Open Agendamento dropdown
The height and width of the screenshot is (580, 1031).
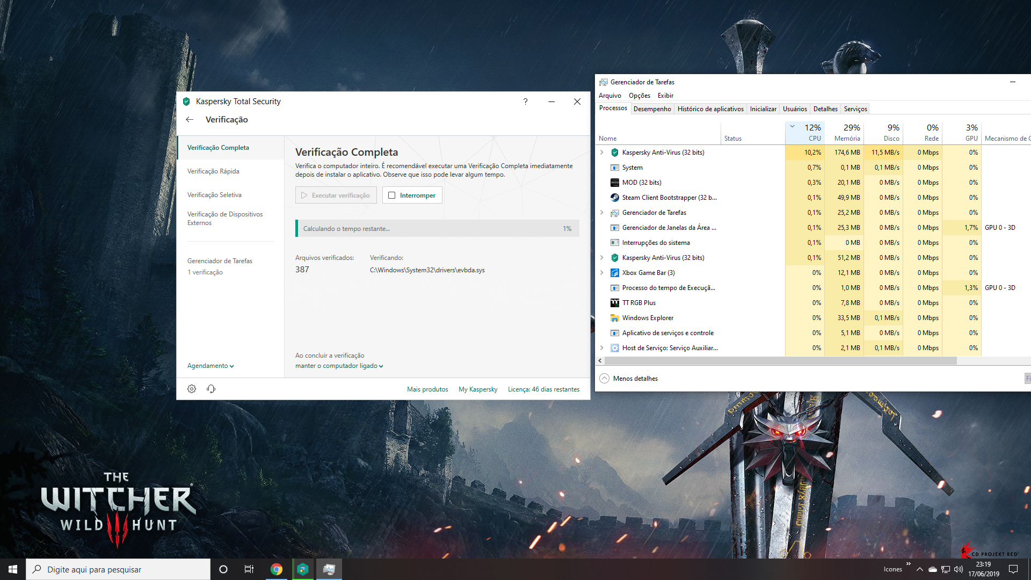[x=210, y=366]
